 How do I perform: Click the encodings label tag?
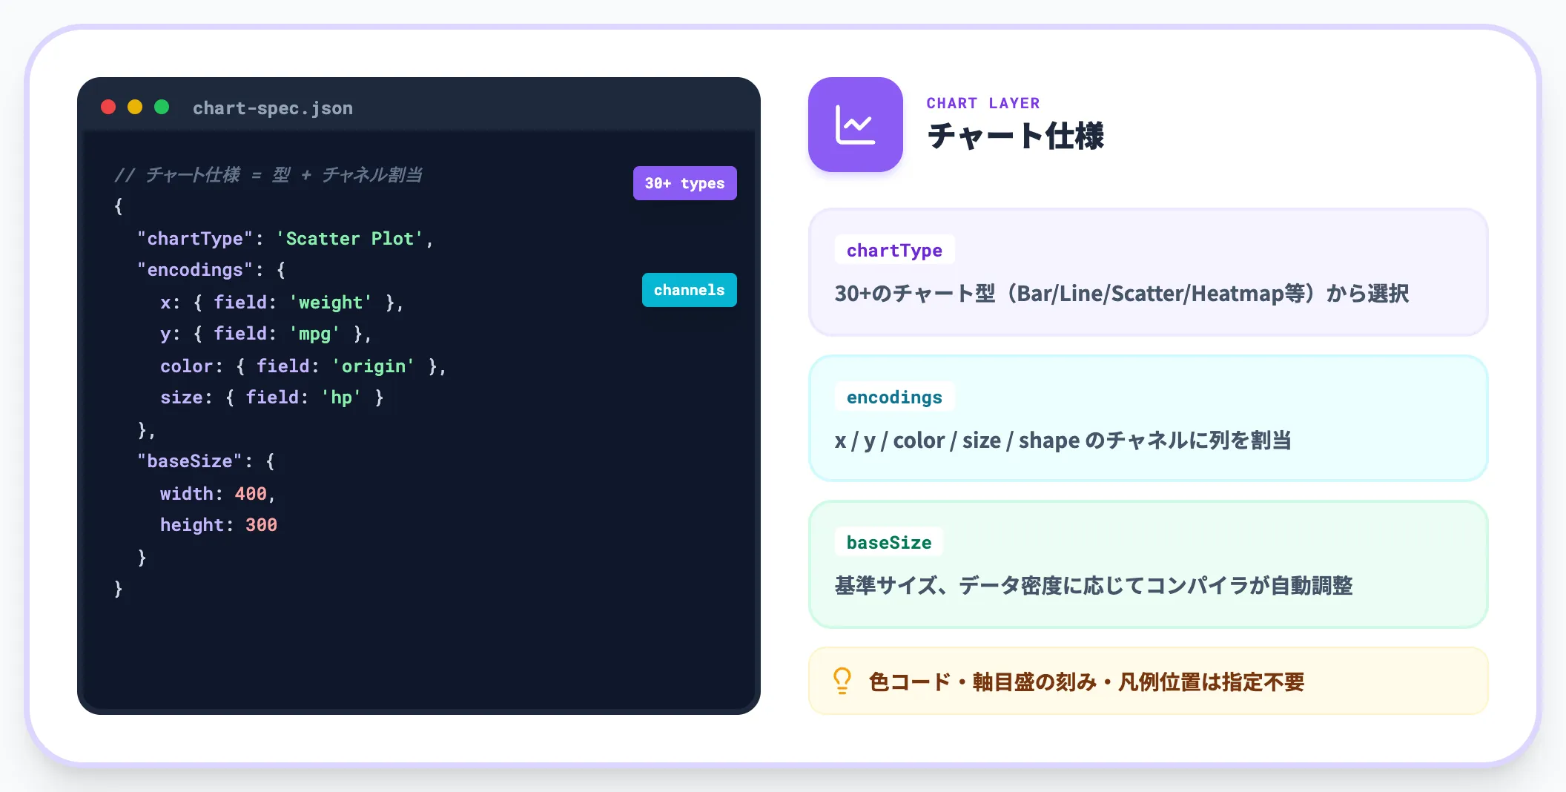[x=894, y=397]
